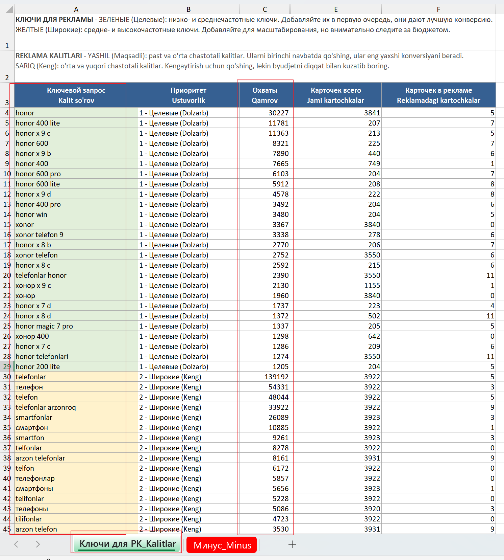Click the Охваты Qamrov header cell
The width and height of the screenshot is (504, 560).
pos(265,95)
